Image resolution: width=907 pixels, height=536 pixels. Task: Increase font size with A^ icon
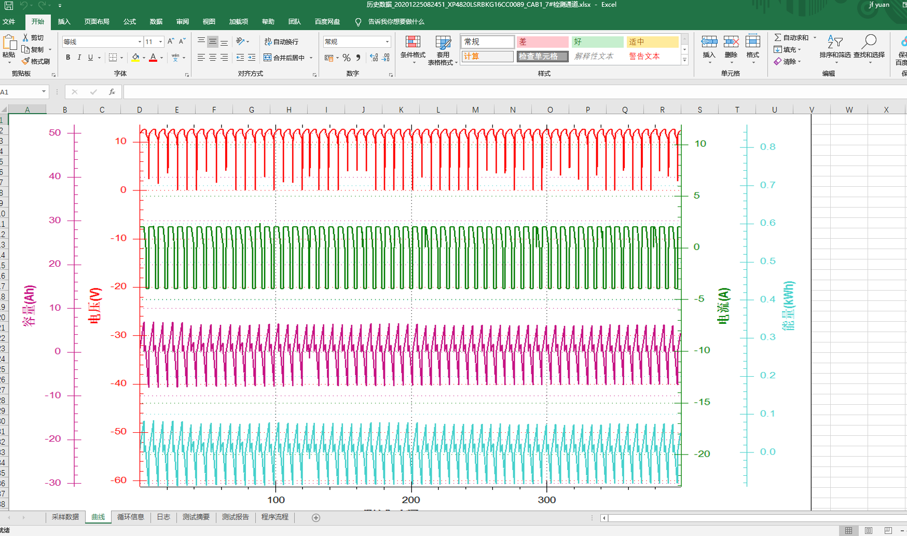pos(171,42)
